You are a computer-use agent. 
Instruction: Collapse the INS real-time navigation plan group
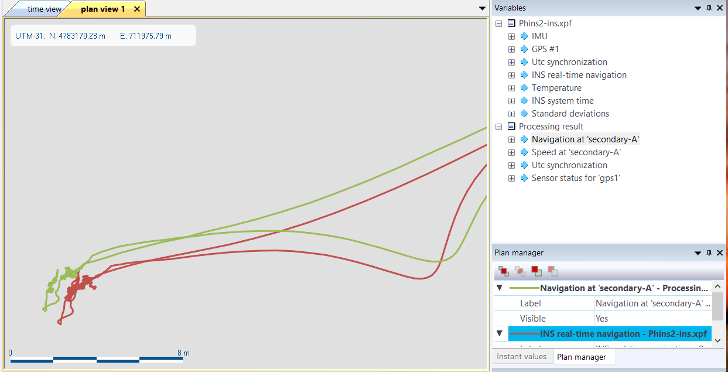[x=500, y=334]
